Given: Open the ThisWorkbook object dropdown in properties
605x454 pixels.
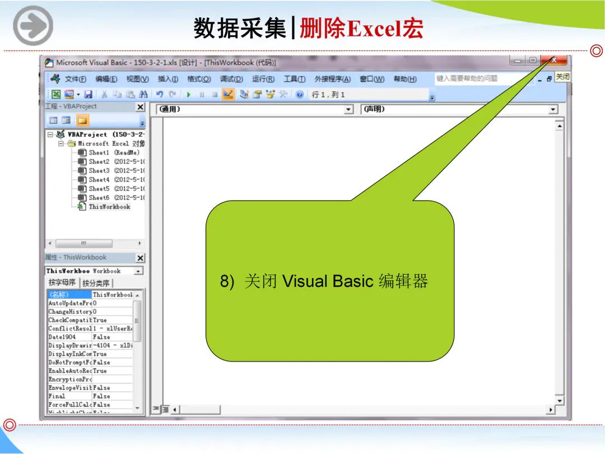Looking at the screenshot, I should pos(138,271).
